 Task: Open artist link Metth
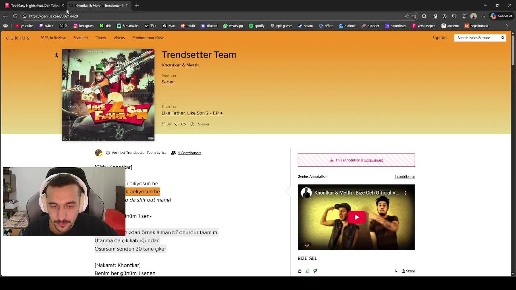(x=192, y=65)
